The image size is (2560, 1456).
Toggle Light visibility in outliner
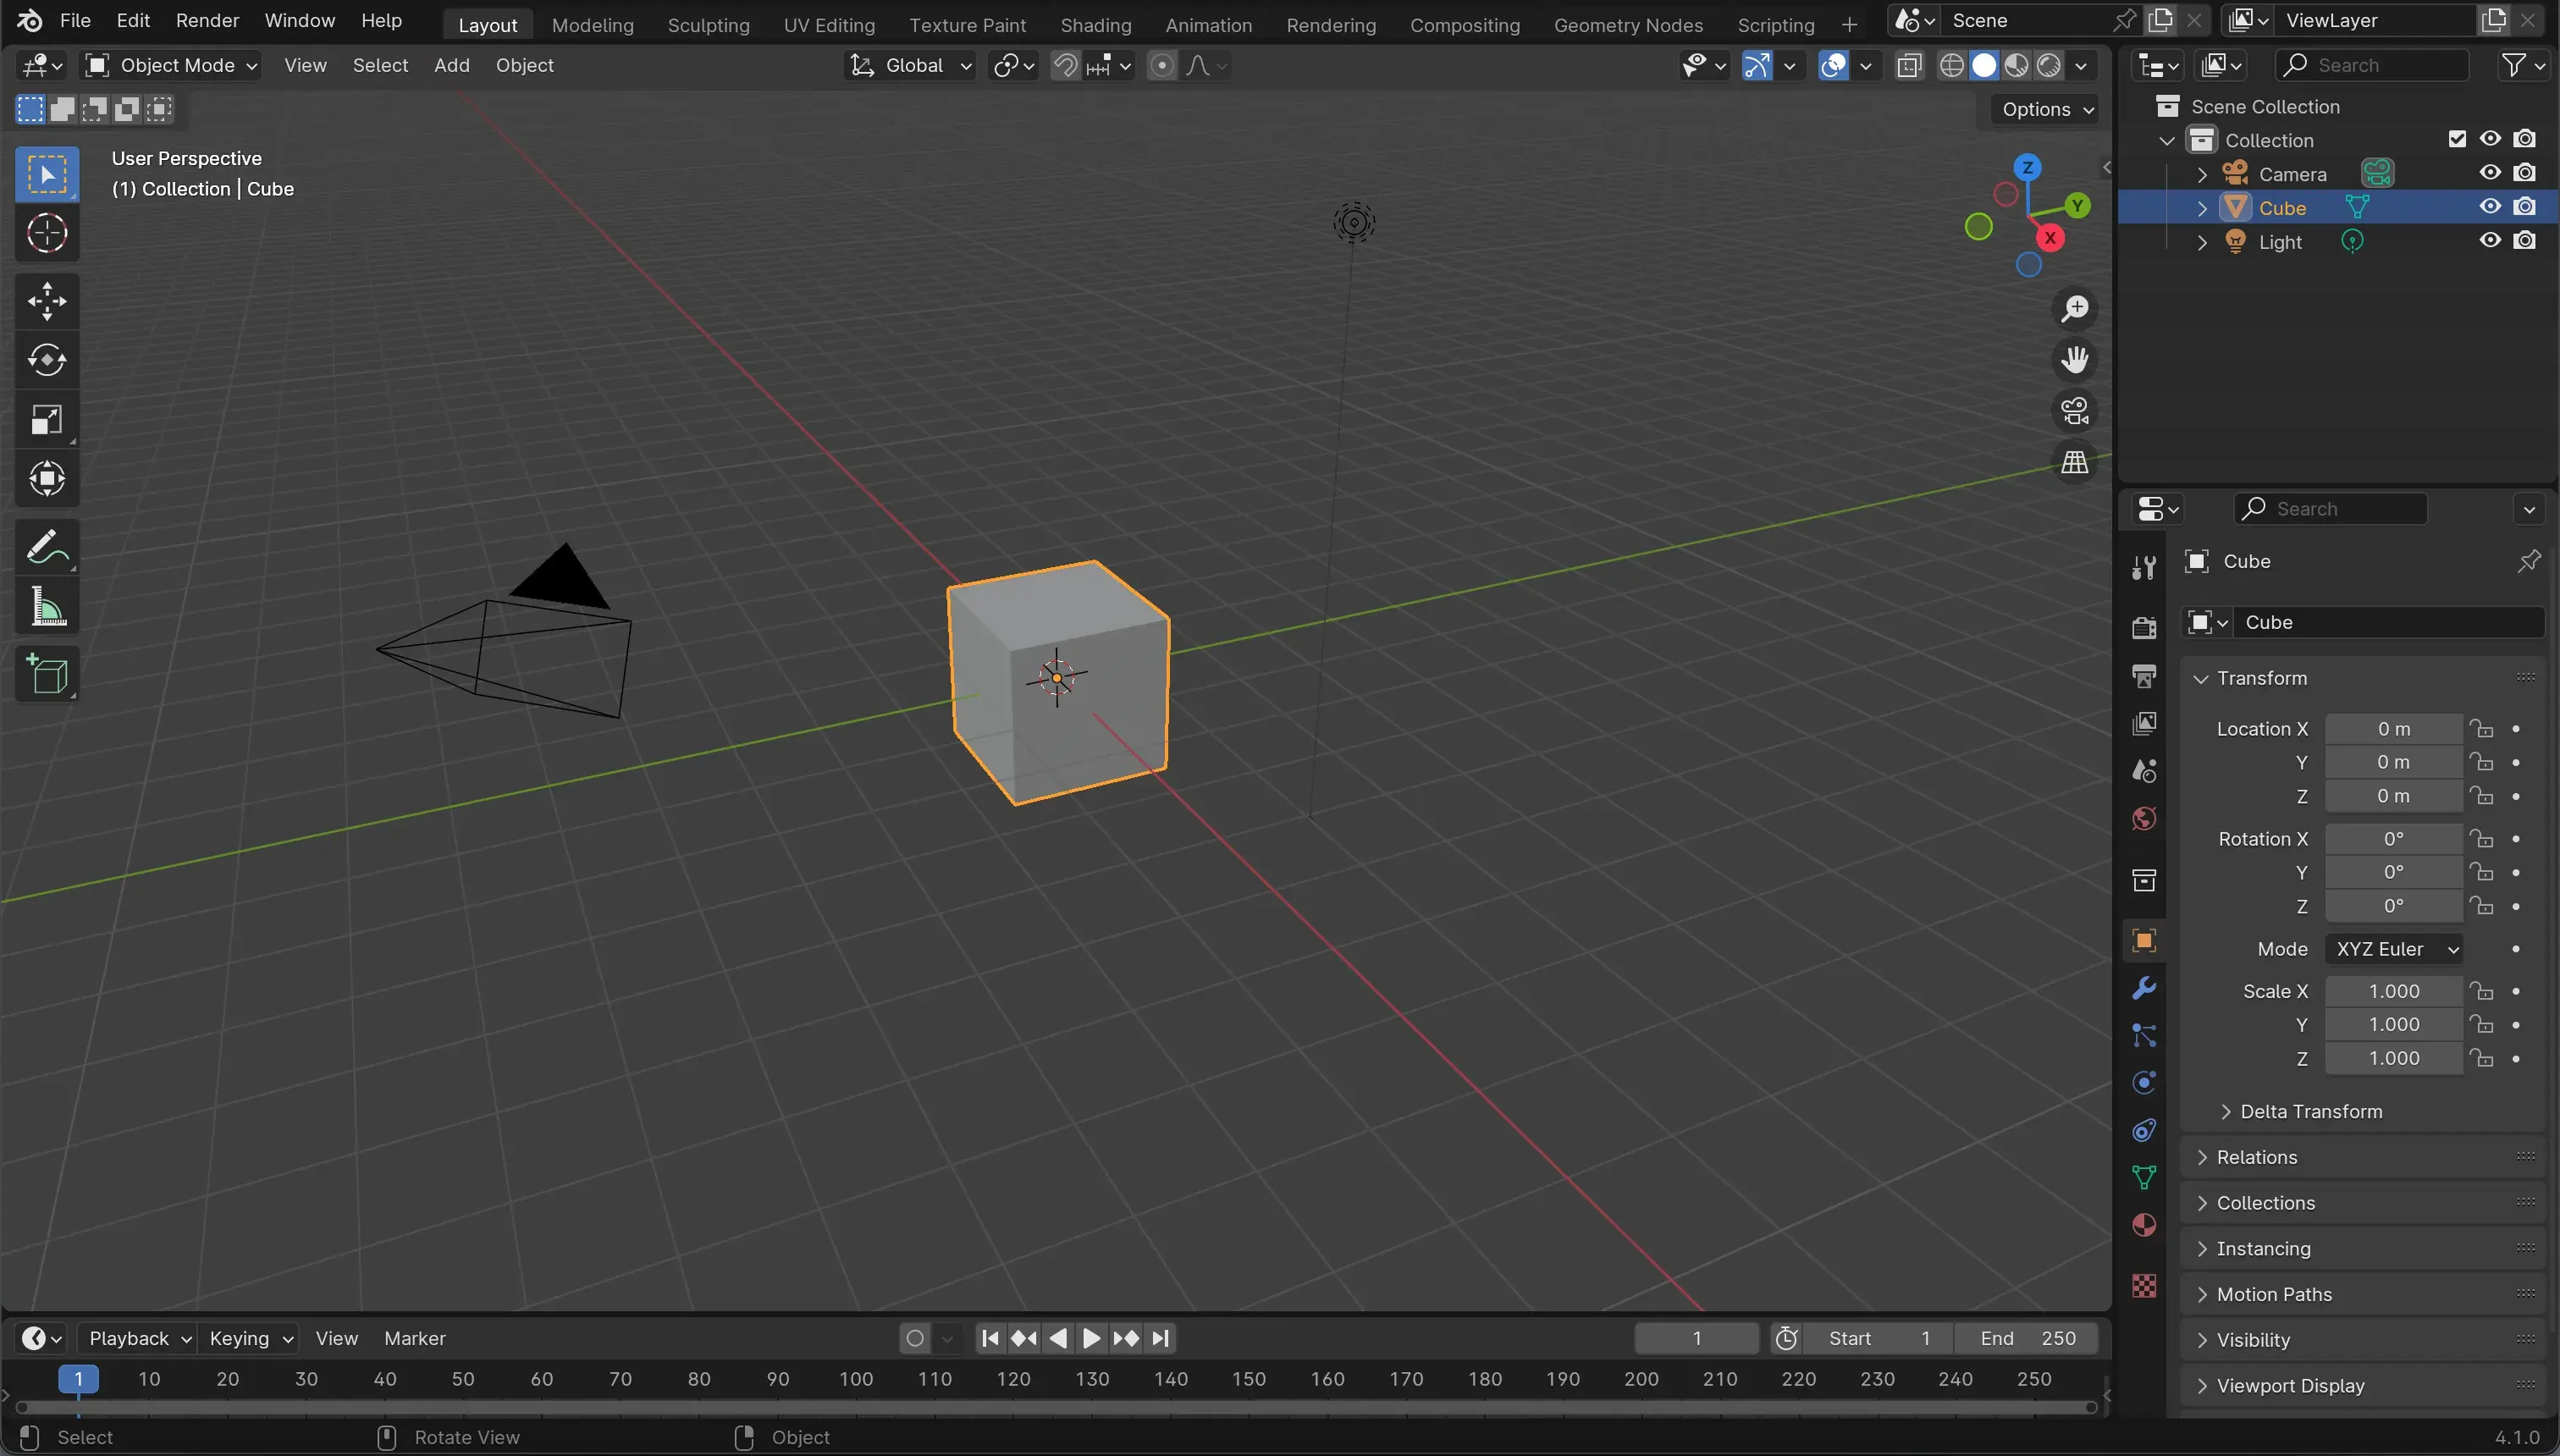pyautogui.click(x=2491, y=243)
